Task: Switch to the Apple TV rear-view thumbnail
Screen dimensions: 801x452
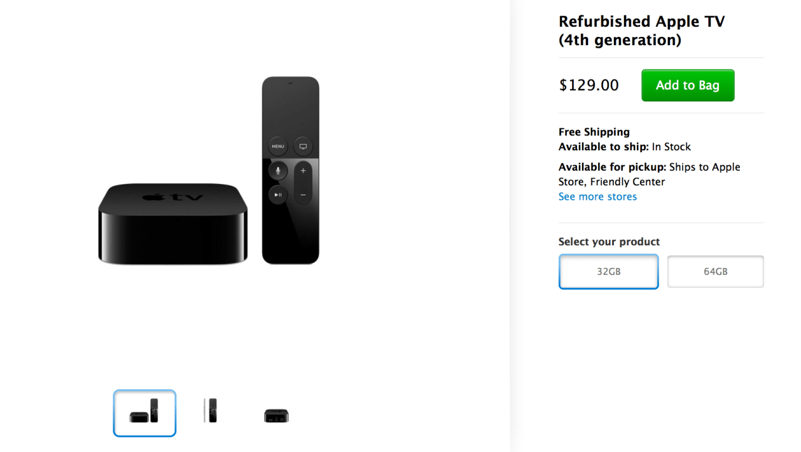Action: 276,415
